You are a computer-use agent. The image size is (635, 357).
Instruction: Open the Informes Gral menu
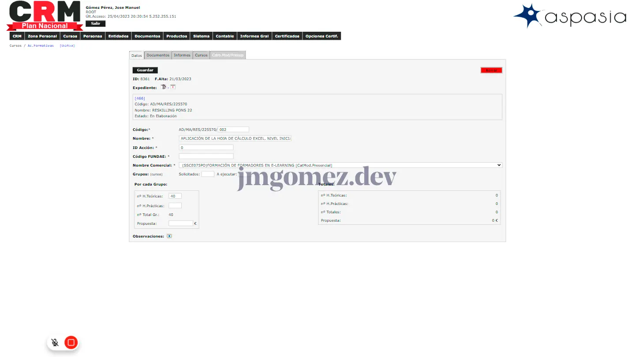click(x=254, y=36)
